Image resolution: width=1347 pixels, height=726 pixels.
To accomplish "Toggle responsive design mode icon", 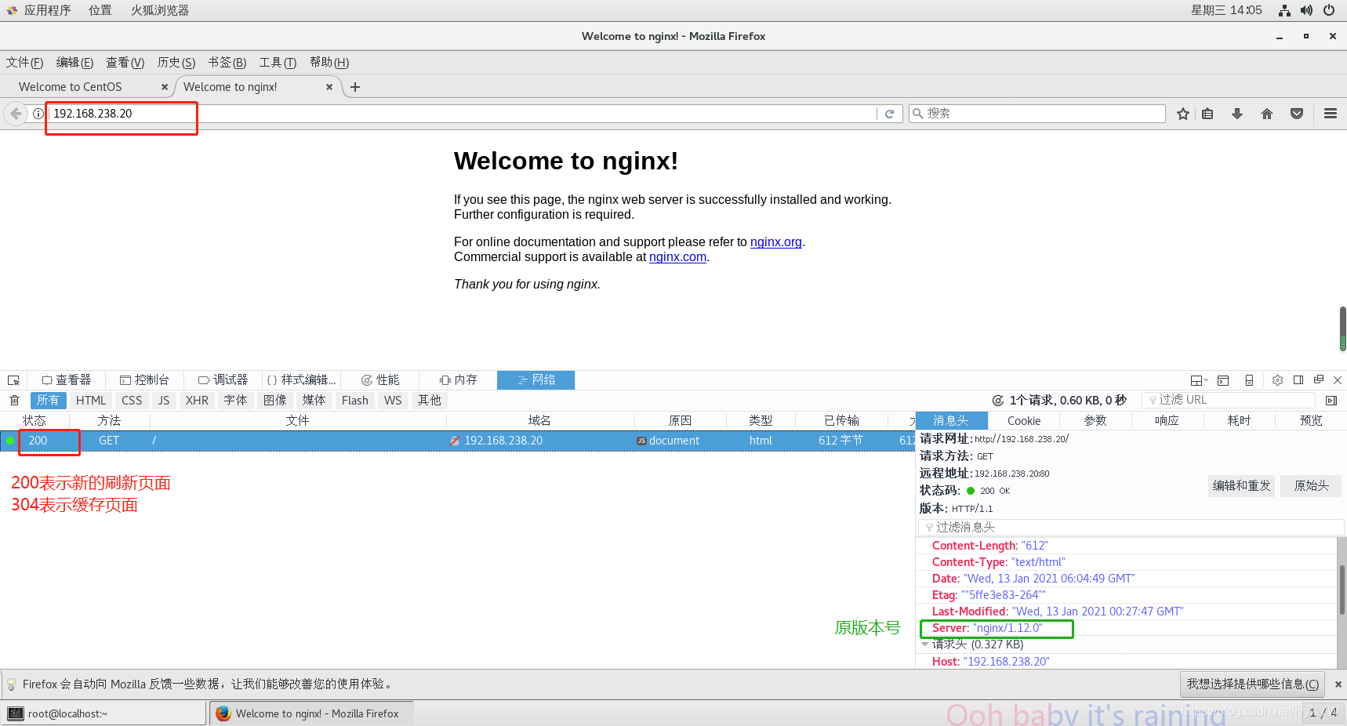I will click(1249, 380).
